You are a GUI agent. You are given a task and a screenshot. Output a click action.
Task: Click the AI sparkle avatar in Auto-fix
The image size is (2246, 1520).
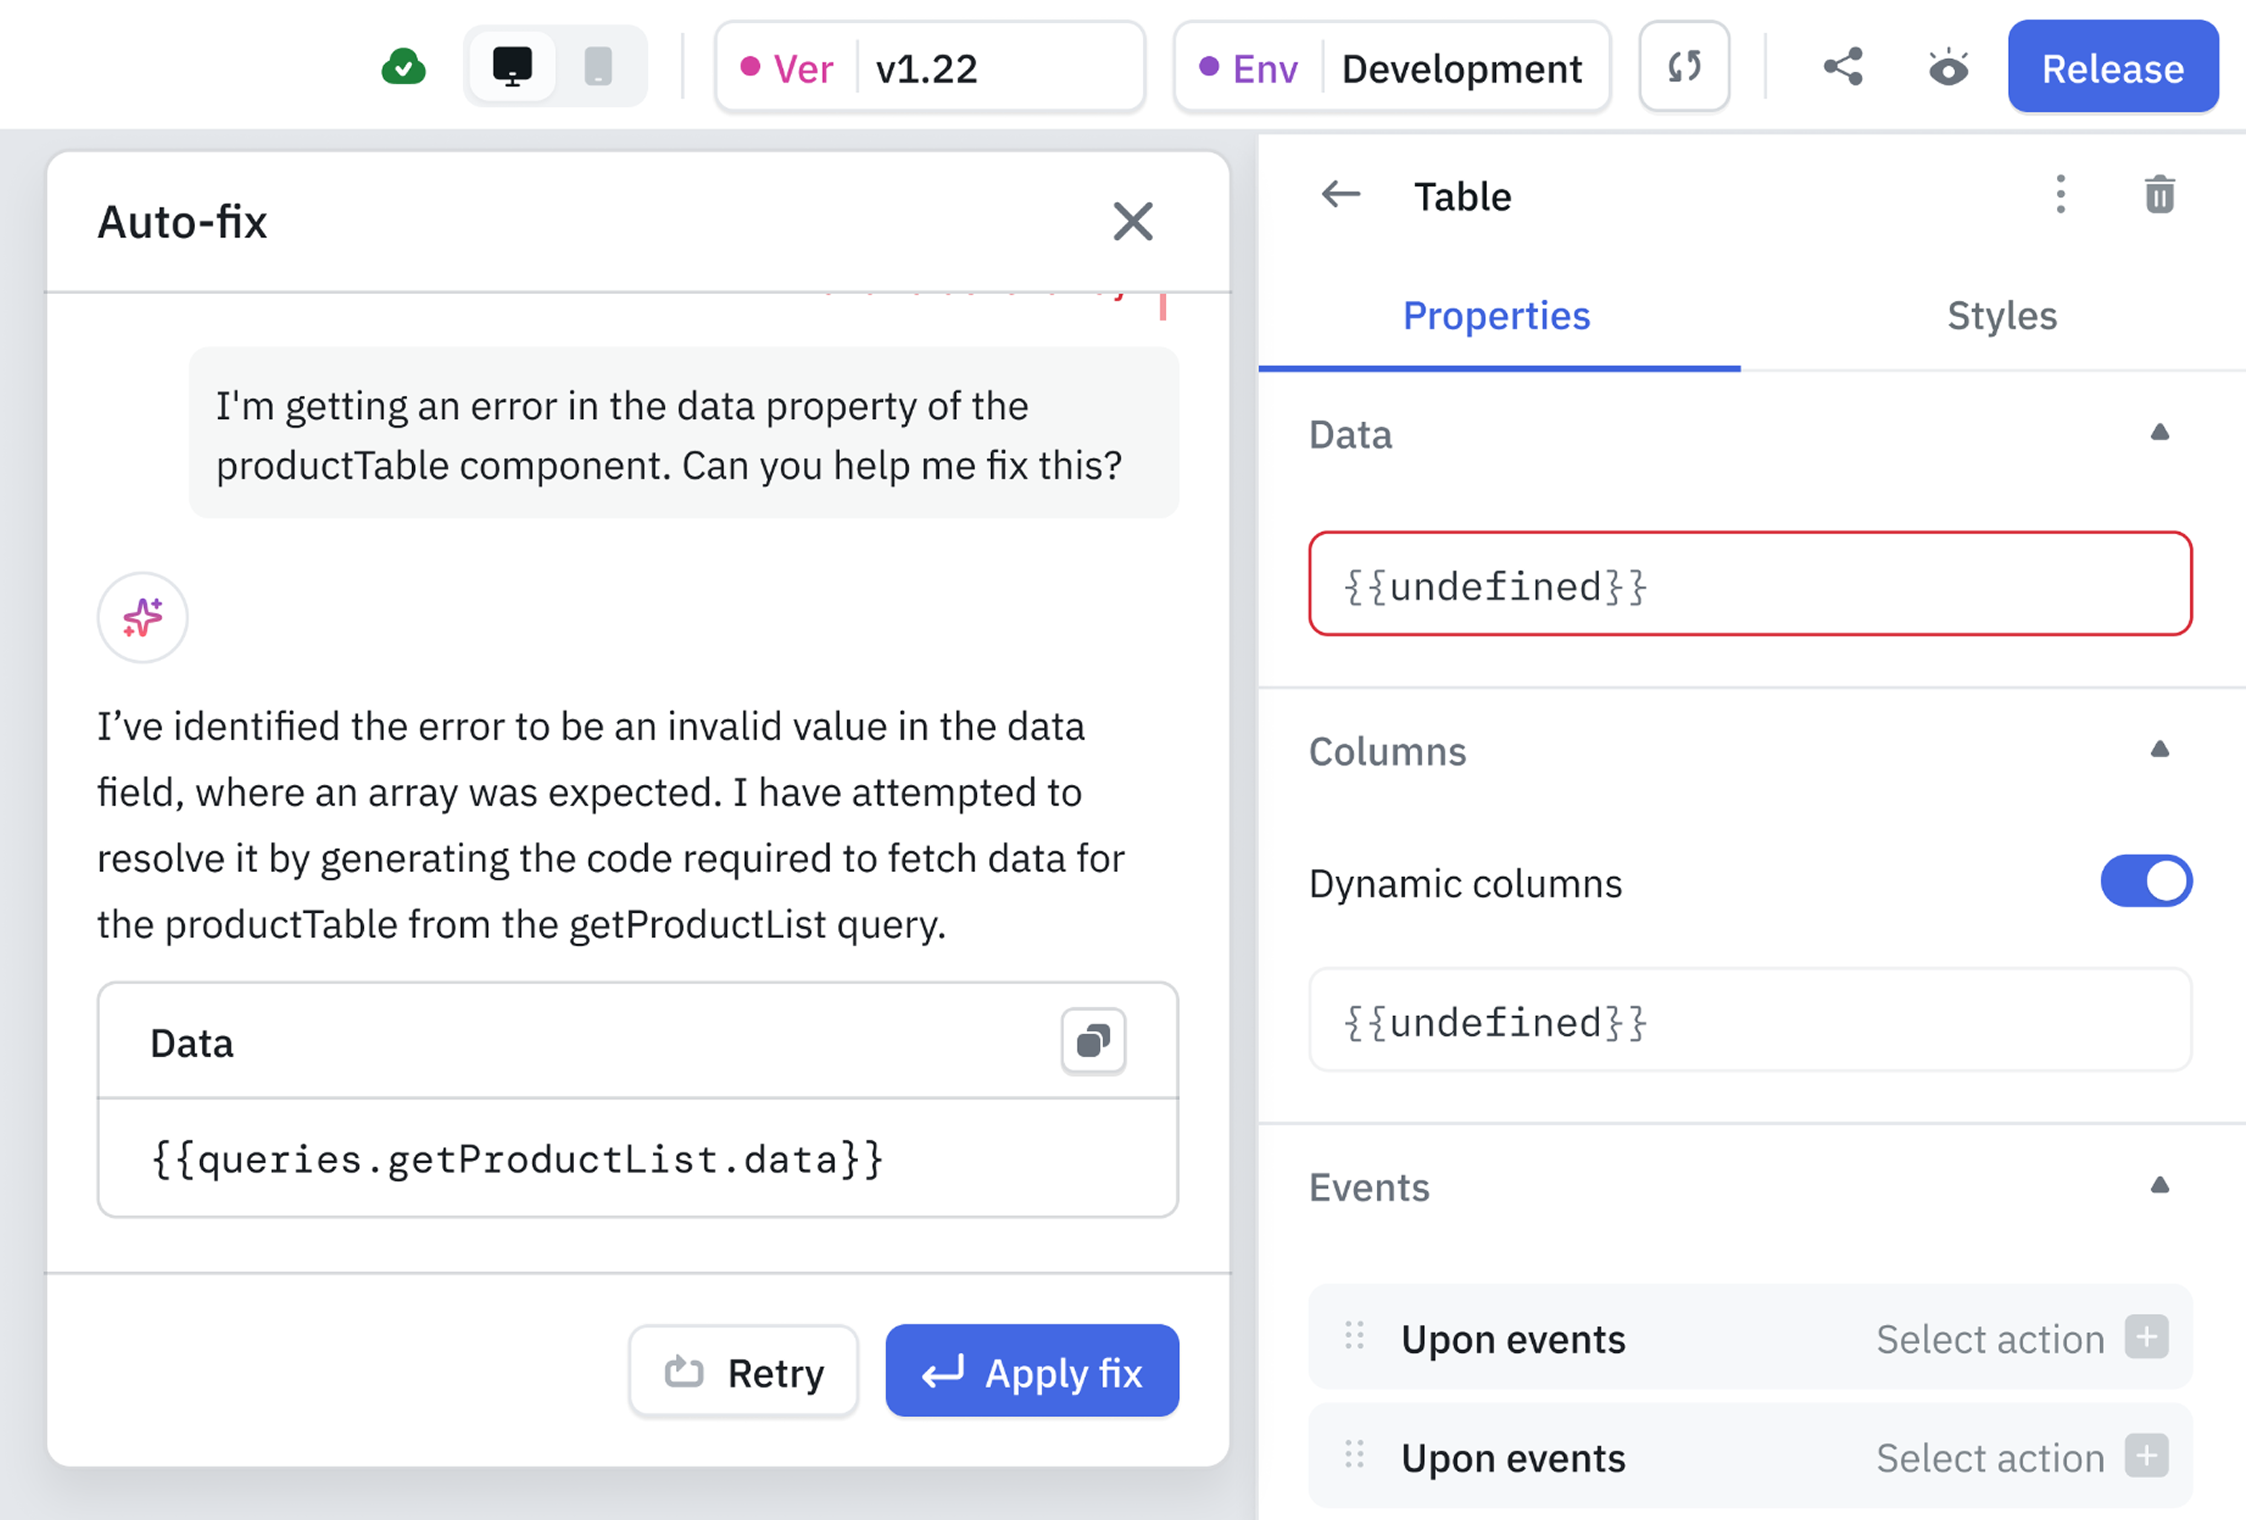[x=142, y=617]
